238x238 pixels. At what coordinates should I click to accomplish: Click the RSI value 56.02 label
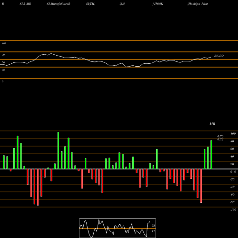[219, 56]
